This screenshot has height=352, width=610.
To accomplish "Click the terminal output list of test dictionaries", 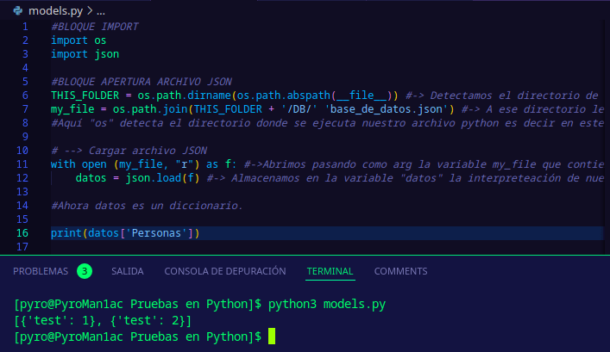I will click(103, 321).
